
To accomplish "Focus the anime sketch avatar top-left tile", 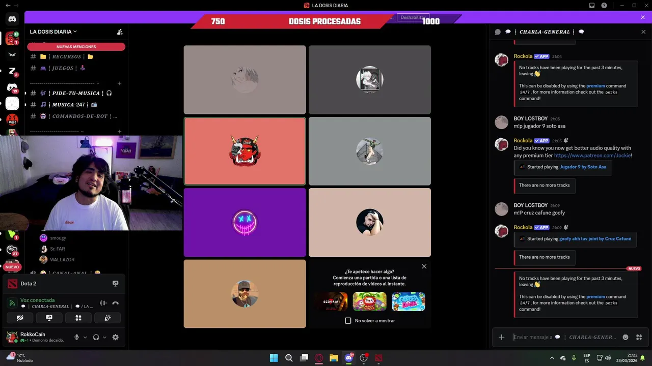I will [x=244, y=80].
